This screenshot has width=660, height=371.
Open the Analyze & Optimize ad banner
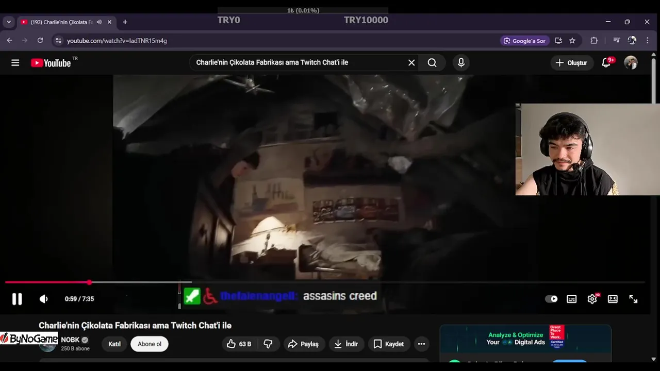(x=525, y=338)
